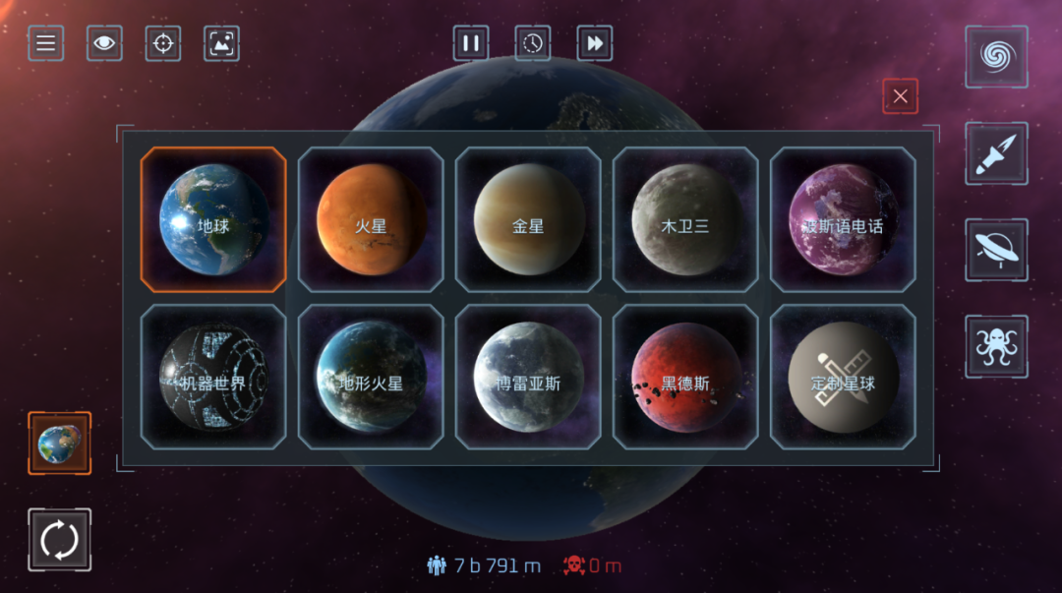Open the 定制星球 custom planet option

[843, 377]
